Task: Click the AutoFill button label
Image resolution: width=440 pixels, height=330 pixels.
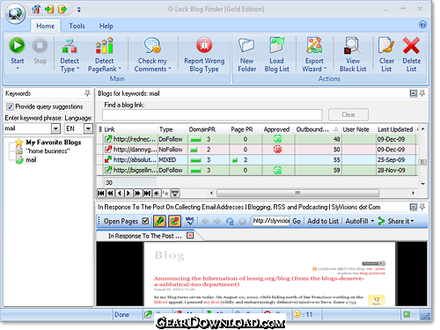Action: click(356, 221)
